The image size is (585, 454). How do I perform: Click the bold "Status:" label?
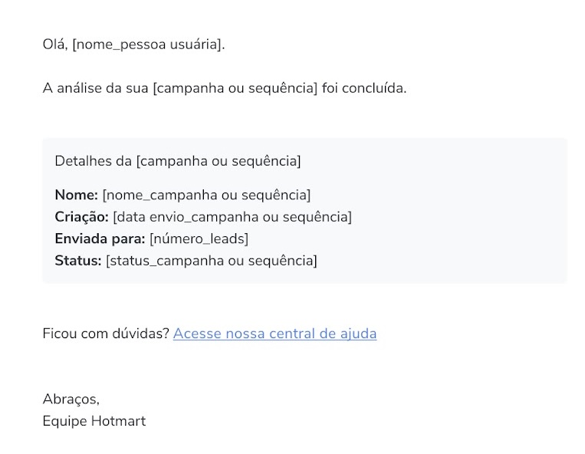tap(78, 261)
